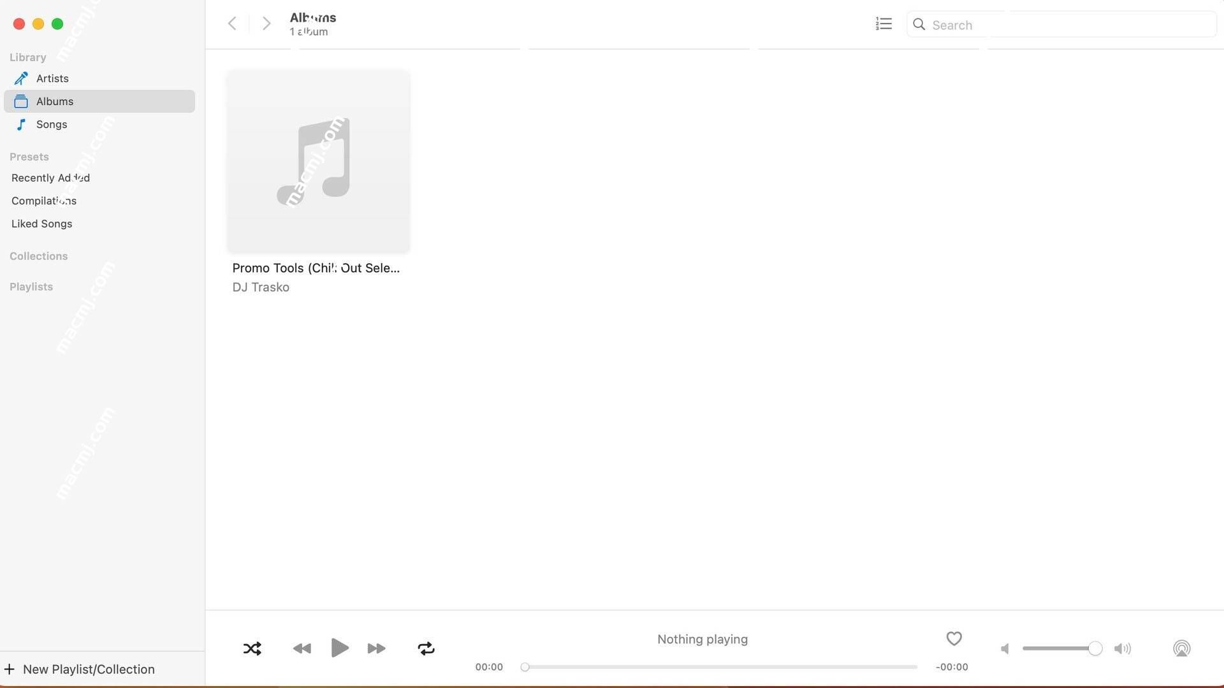The image size is (1224, 688).
Task: Switch to list view icon
Action: [884, 24]
